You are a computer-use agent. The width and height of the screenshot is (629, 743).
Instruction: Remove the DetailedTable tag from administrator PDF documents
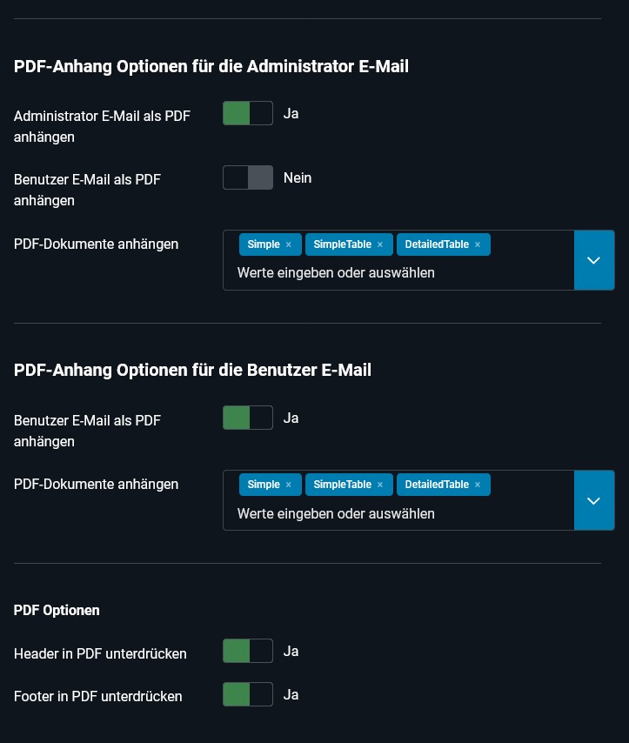(478, 244)
